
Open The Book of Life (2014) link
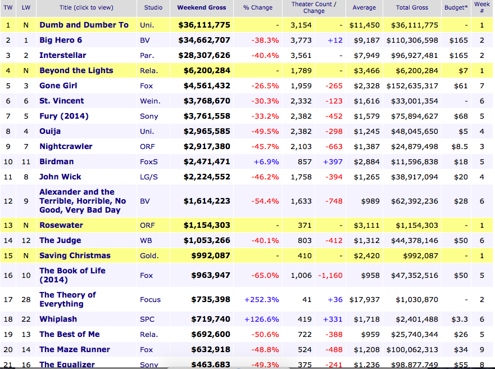(x=72, y=275)
